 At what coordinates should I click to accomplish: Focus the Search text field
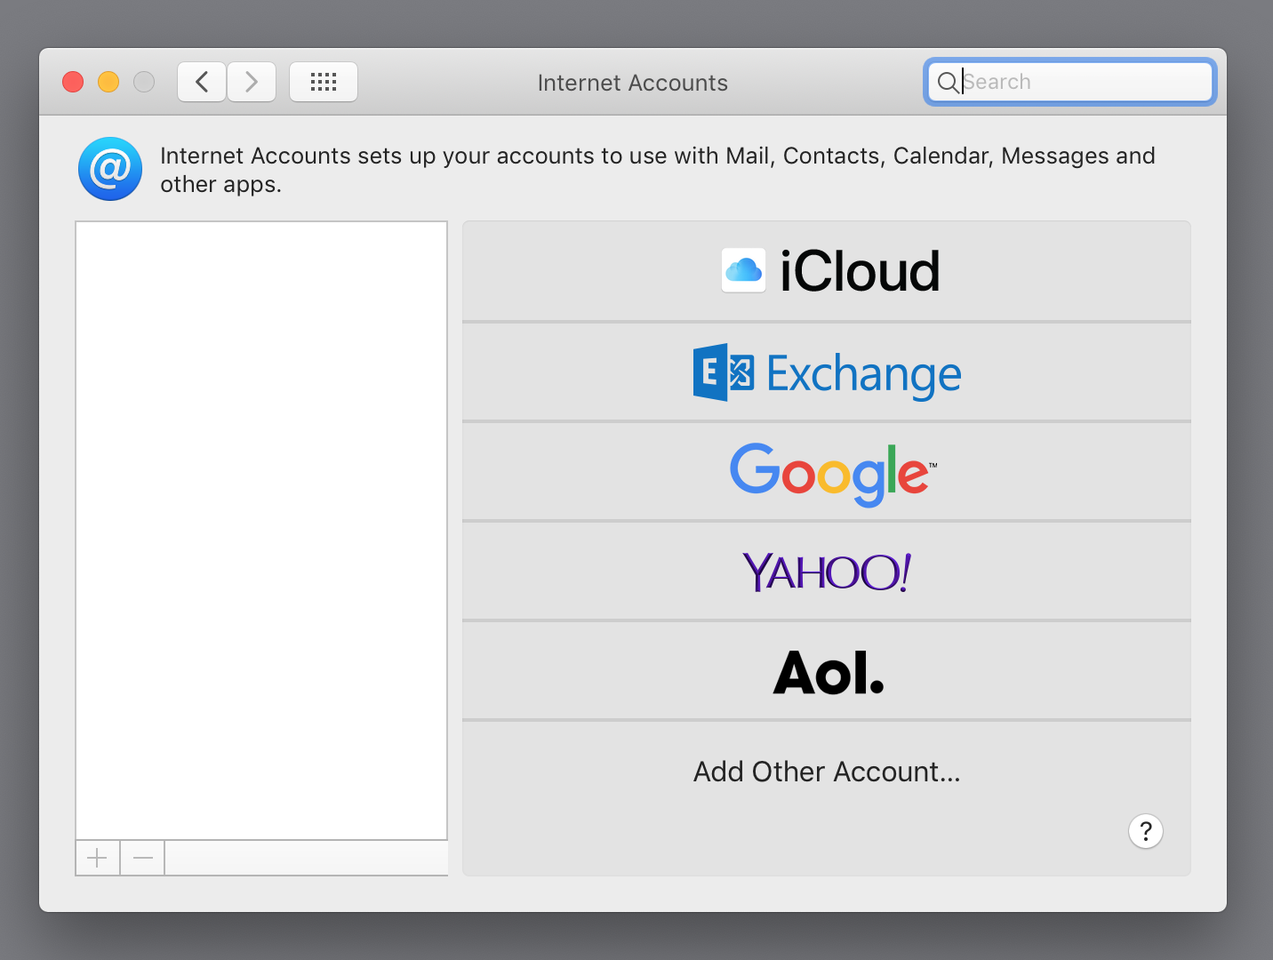point(1070,82)
